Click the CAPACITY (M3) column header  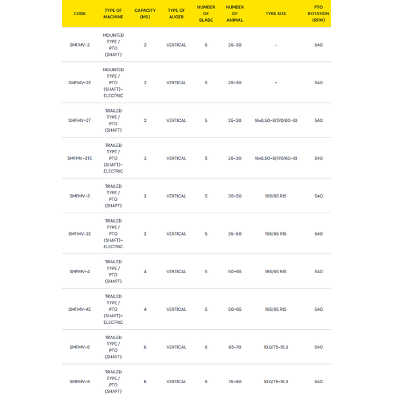click(145, 14)
